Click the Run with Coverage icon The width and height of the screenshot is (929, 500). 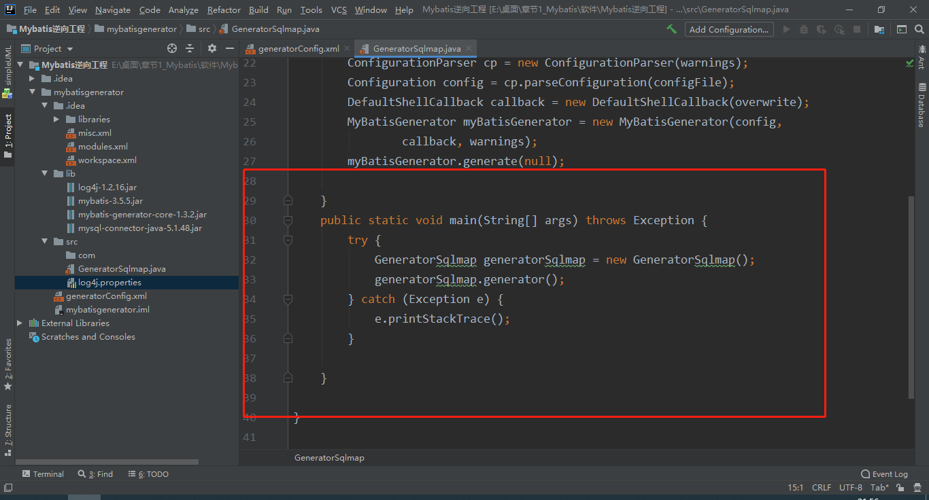(x=822, y=29)
